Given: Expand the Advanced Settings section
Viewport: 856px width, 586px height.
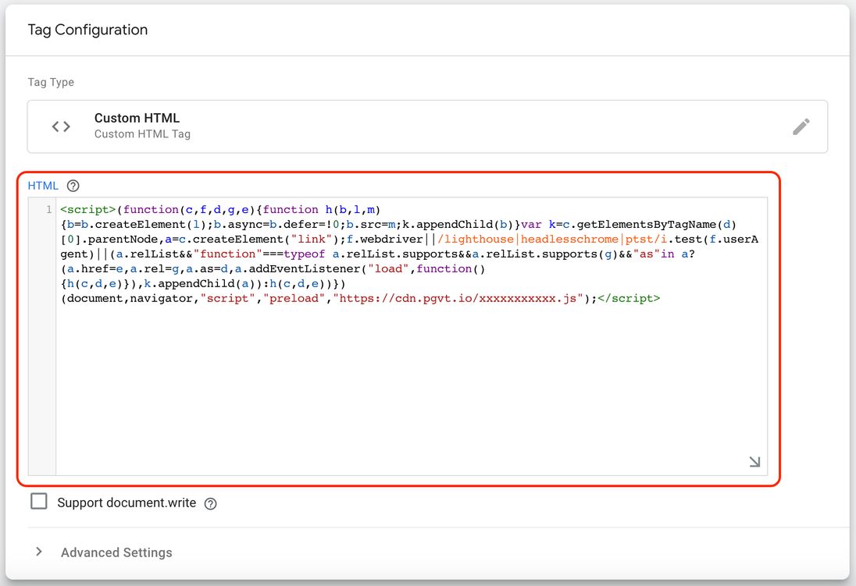Looking at the screenshot, I should click(116, 552).
